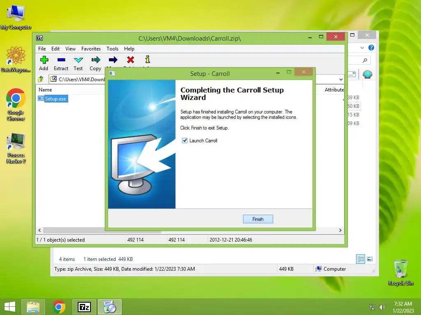Switch Explorer to large icons view
Image resolution: width=421 pixels, height=315 pixels.
point(370,259)
